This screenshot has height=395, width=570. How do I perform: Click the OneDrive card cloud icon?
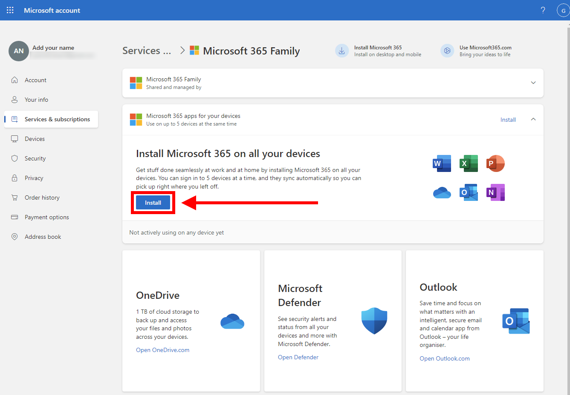[232, 321]
